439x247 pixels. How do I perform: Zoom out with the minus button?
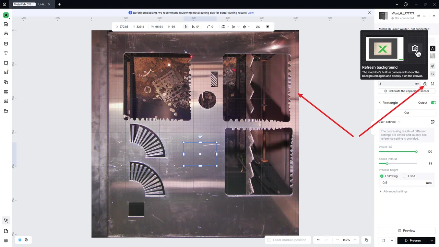tap(337, 240)
